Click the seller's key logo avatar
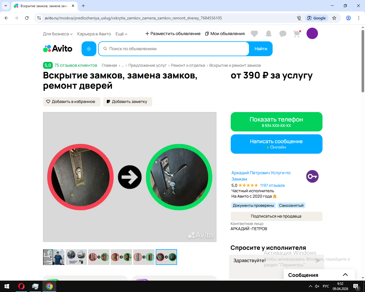This screenshot has height=292, width=365. 312,176
